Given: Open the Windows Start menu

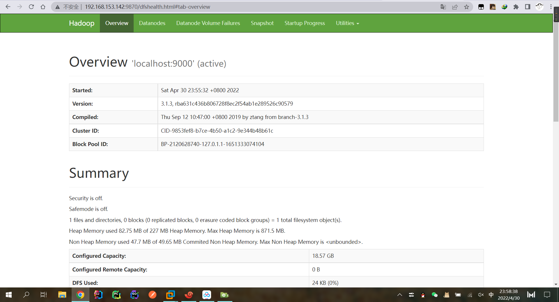Looking at the screenshot, I should click(9, 295).
